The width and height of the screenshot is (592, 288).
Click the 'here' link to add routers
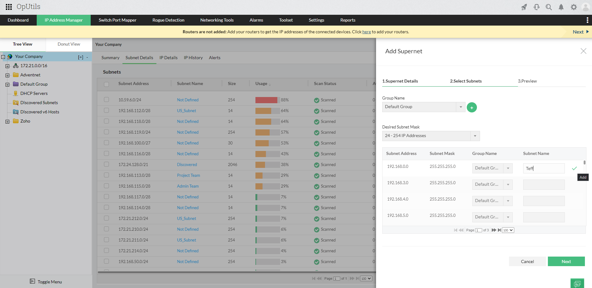(x=366, y=32)
